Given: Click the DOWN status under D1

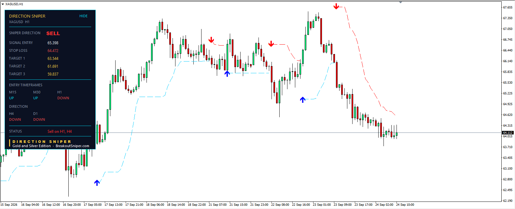Looking at the screenshot, I should click(x=39, y=119).
